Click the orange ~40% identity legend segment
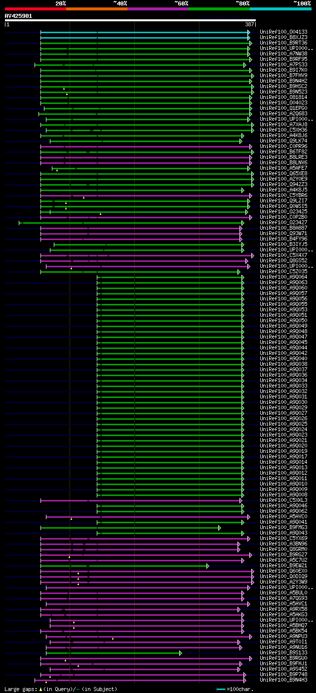Image resolution: width=316 pixels, height=693 pixels. [x=97, y=9]
